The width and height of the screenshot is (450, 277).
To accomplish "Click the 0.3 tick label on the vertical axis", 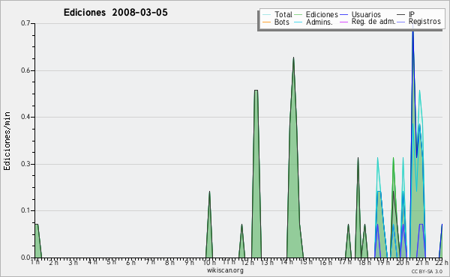I will 25,164.
